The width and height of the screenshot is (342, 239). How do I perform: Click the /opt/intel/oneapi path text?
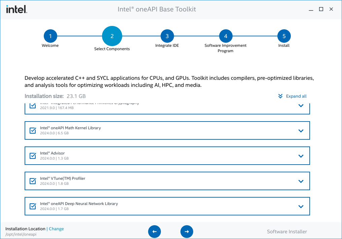tap(21, 234)
